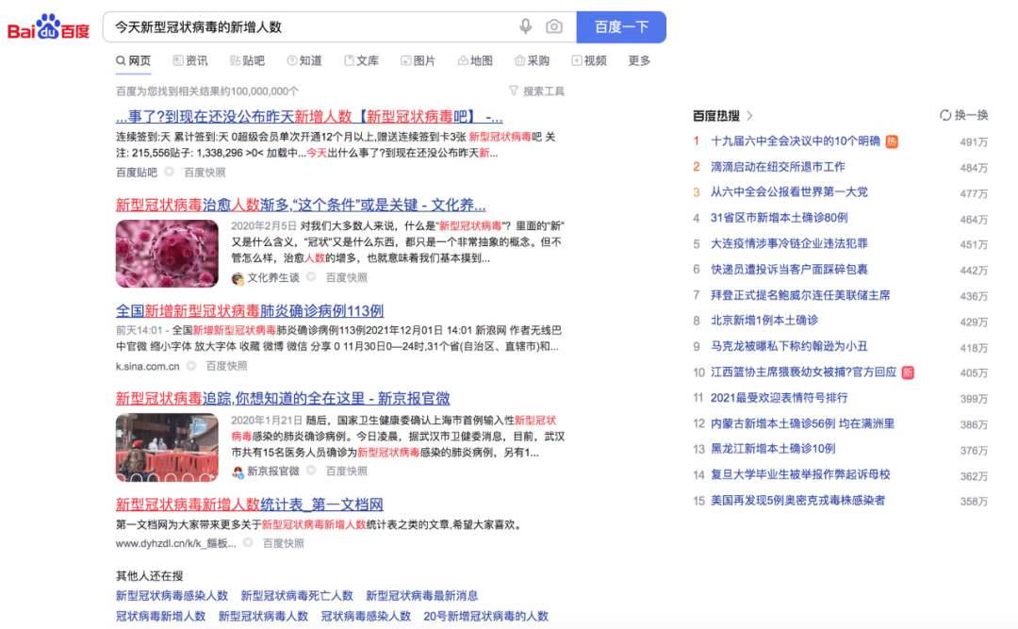Click related search 新型冠状病毒死亡人数

(x=297, y=596)
